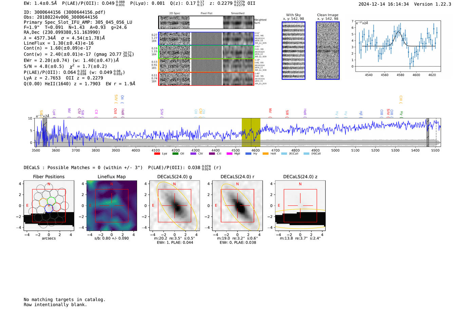Image resolution: width=475 pixels, height=323 pixels.
Task: Click the Primary Spec_Slot_IFU_AMP identifier line
Action: 78,22
